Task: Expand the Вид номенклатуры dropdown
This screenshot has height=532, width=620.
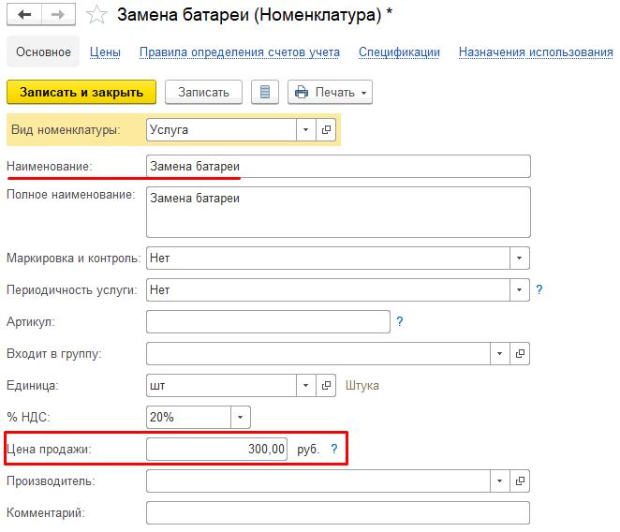Action: [x=305, y=130]
